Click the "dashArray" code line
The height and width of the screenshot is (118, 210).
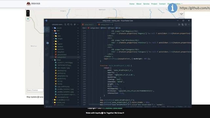coord(114,77)
